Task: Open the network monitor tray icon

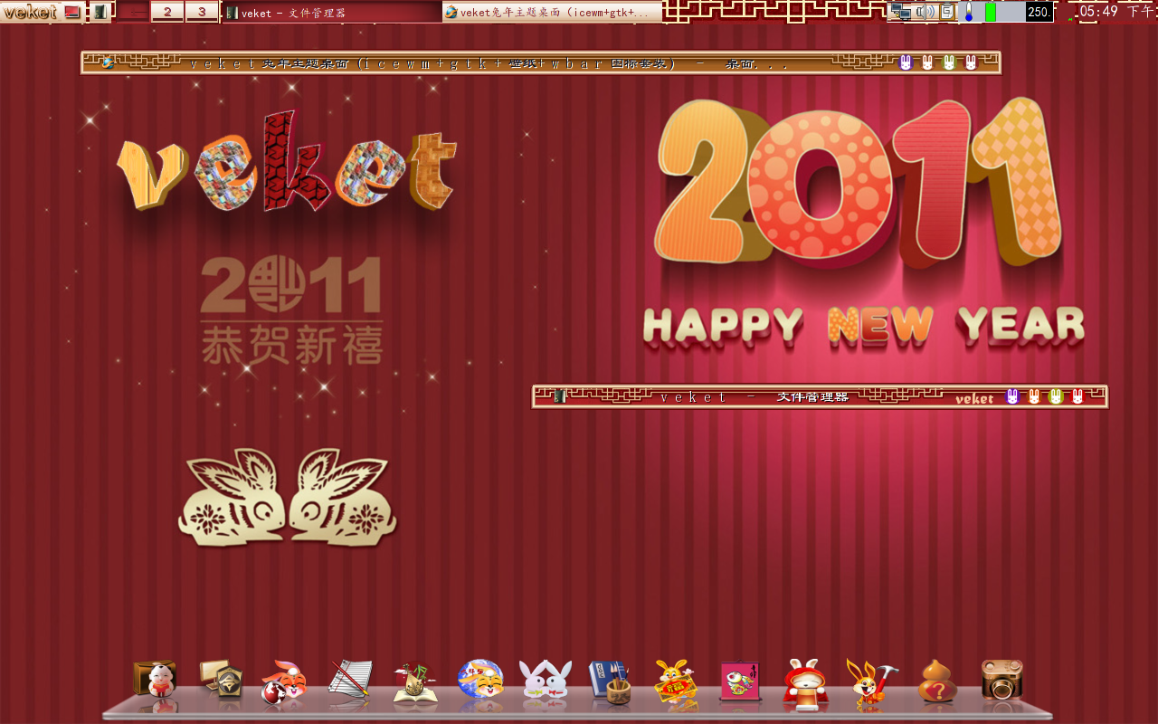Action: [x=900, y=12]
